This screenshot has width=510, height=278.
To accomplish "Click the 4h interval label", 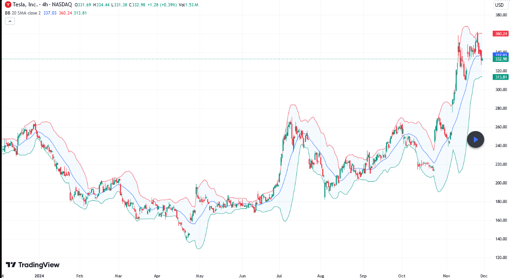I will coord(45,5).
